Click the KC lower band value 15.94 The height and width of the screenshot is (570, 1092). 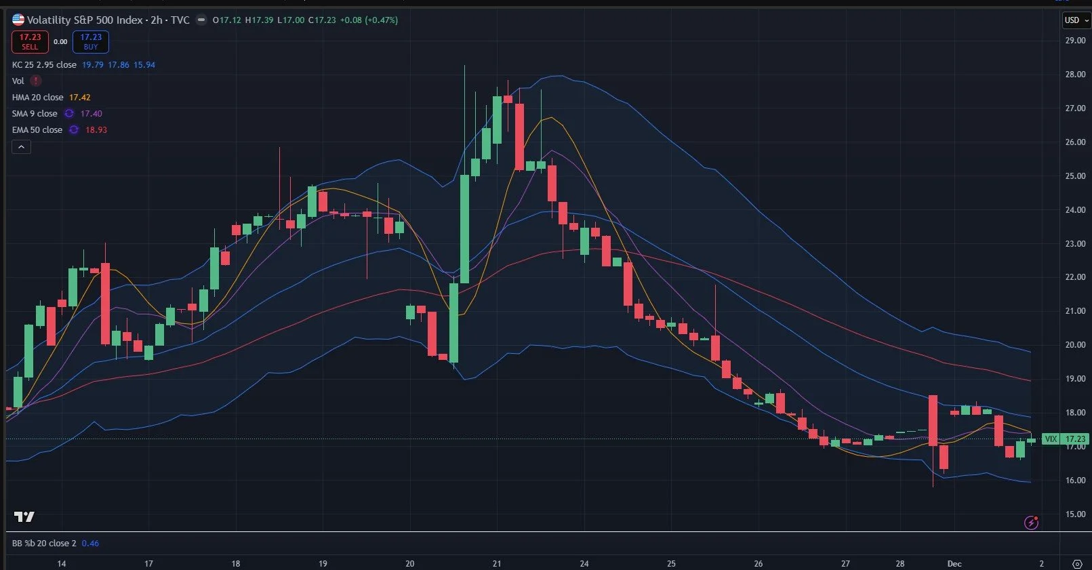tap(144, 65)
